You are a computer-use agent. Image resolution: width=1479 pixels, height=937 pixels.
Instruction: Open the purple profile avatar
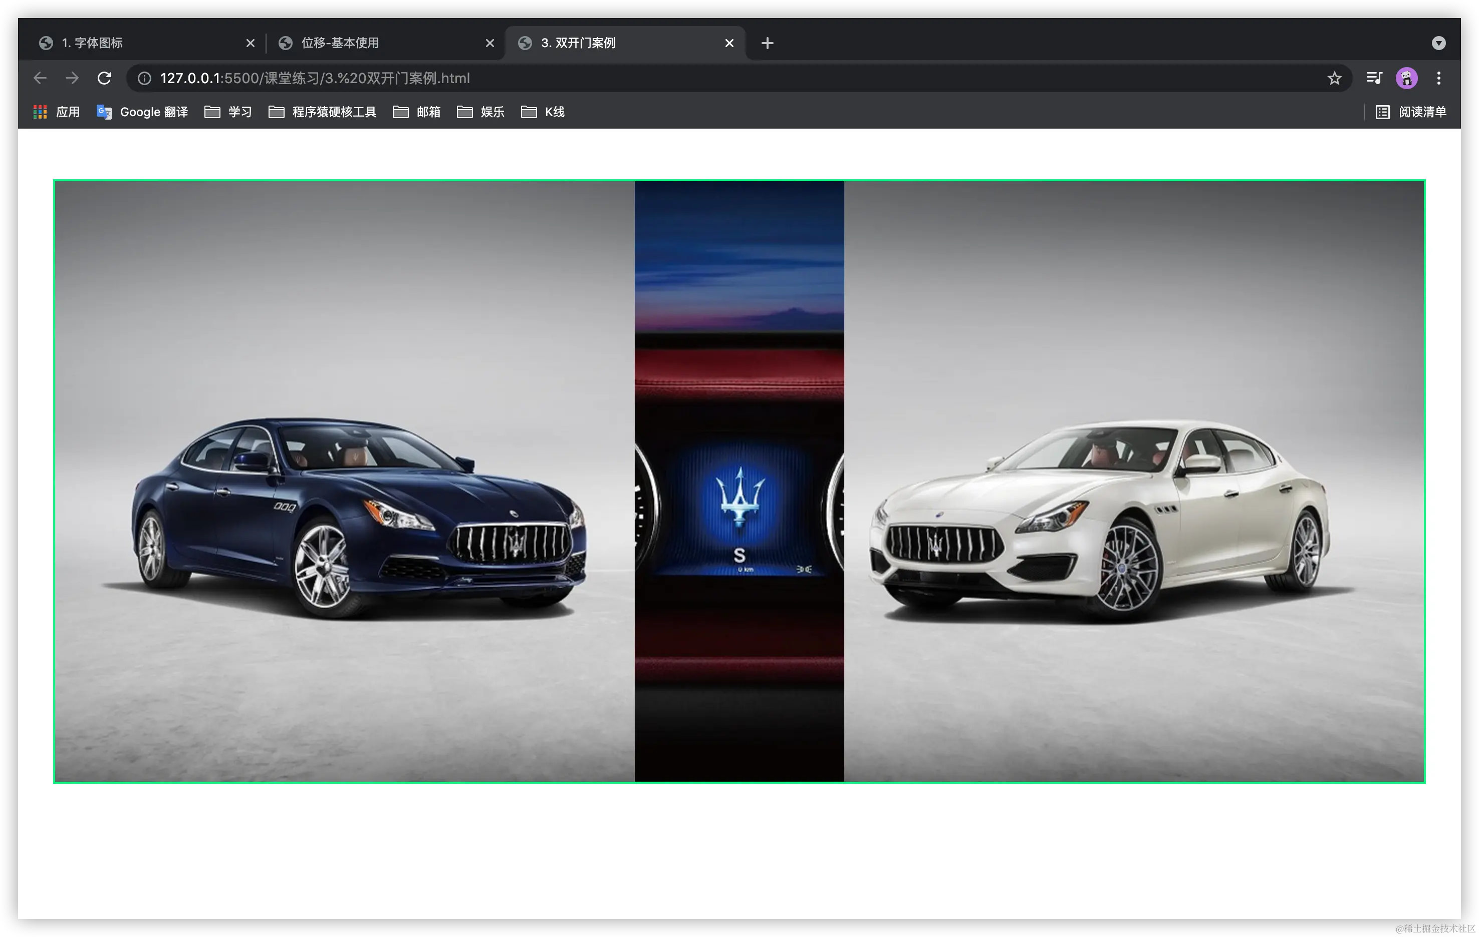1406,78
